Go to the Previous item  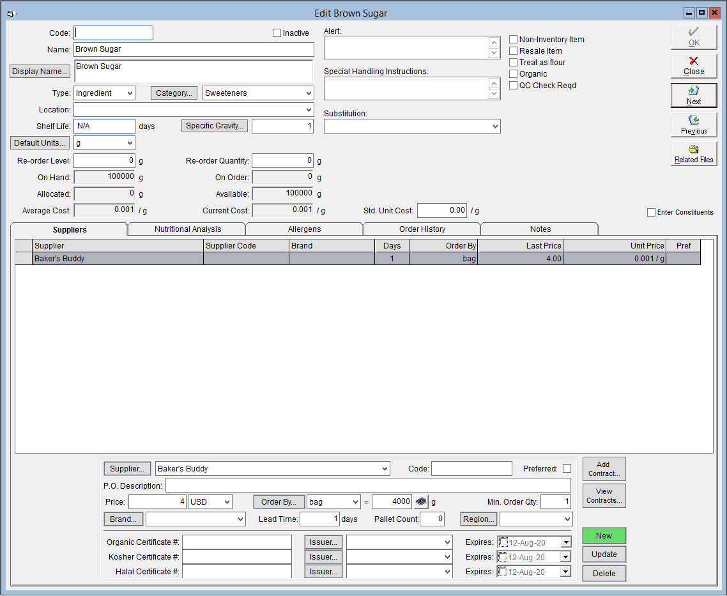[x=694, y=125]
